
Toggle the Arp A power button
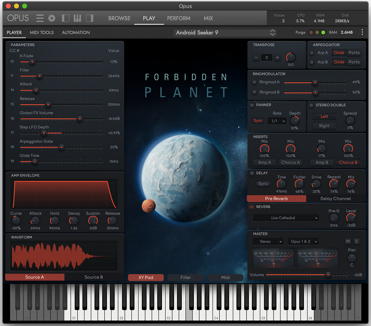(x=311, y=52)
